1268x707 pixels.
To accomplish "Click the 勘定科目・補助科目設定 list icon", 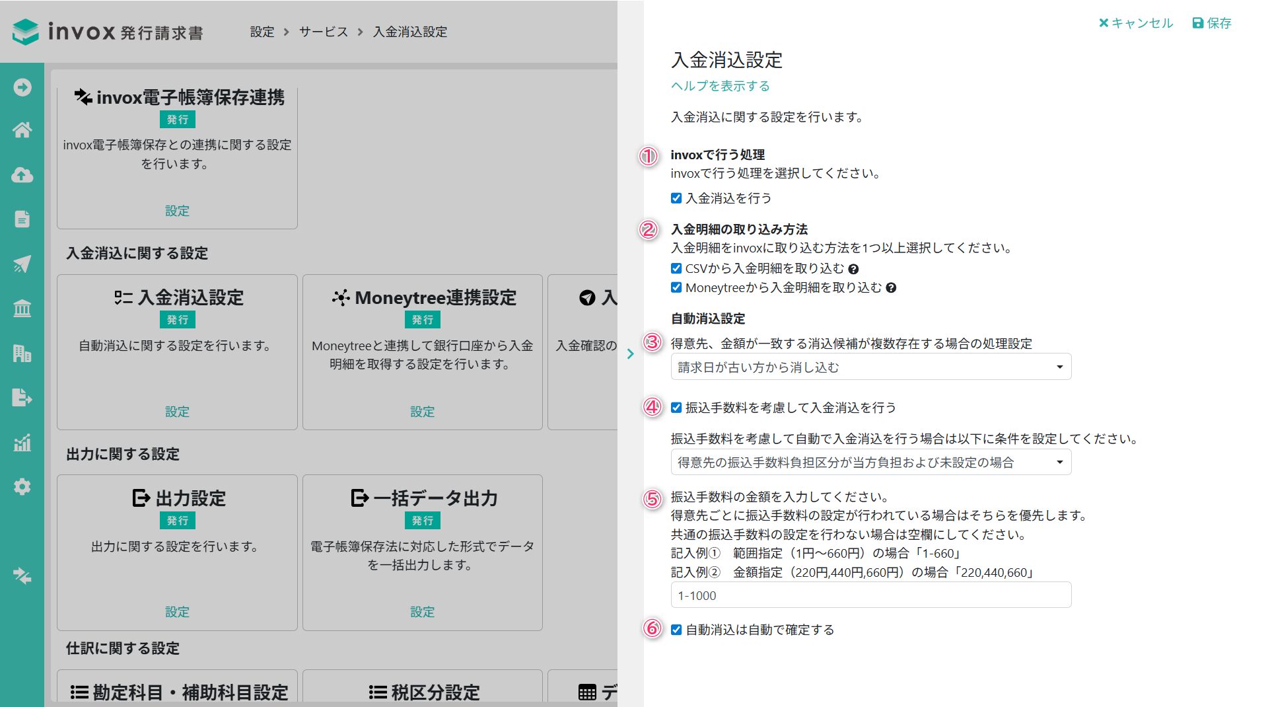I will pos(79,692).
